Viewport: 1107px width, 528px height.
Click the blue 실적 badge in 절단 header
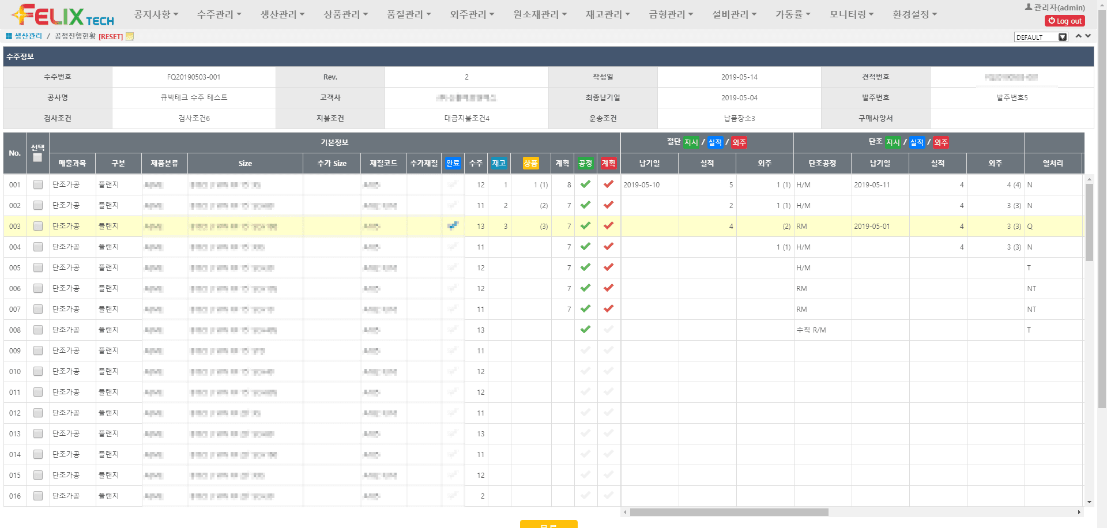coord(714,142)
